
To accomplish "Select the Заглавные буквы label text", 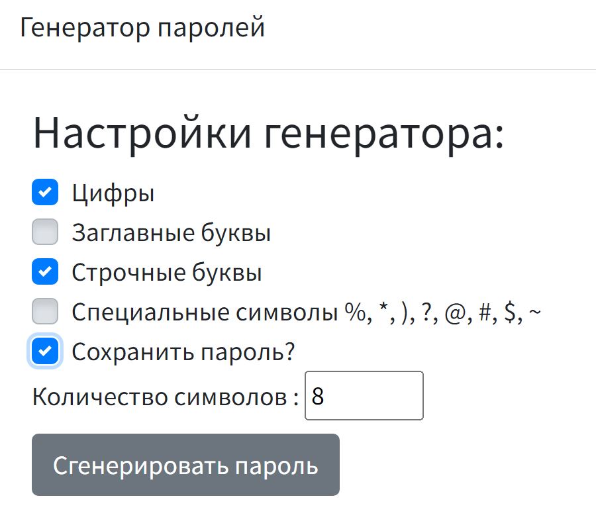I will 171,233.
